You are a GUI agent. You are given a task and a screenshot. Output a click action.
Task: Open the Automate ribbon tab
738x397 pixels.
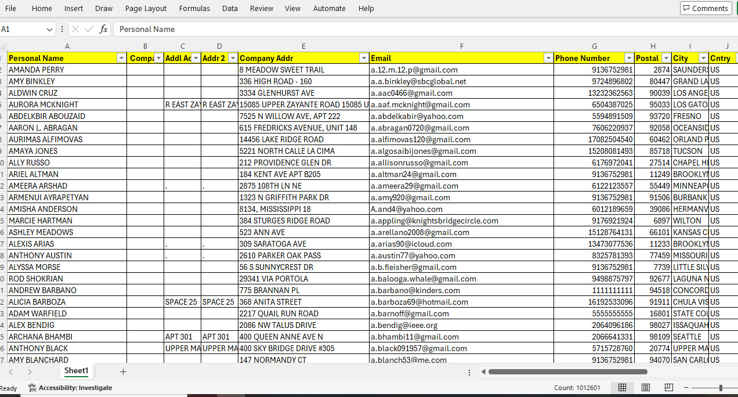[x=330, y=8]
